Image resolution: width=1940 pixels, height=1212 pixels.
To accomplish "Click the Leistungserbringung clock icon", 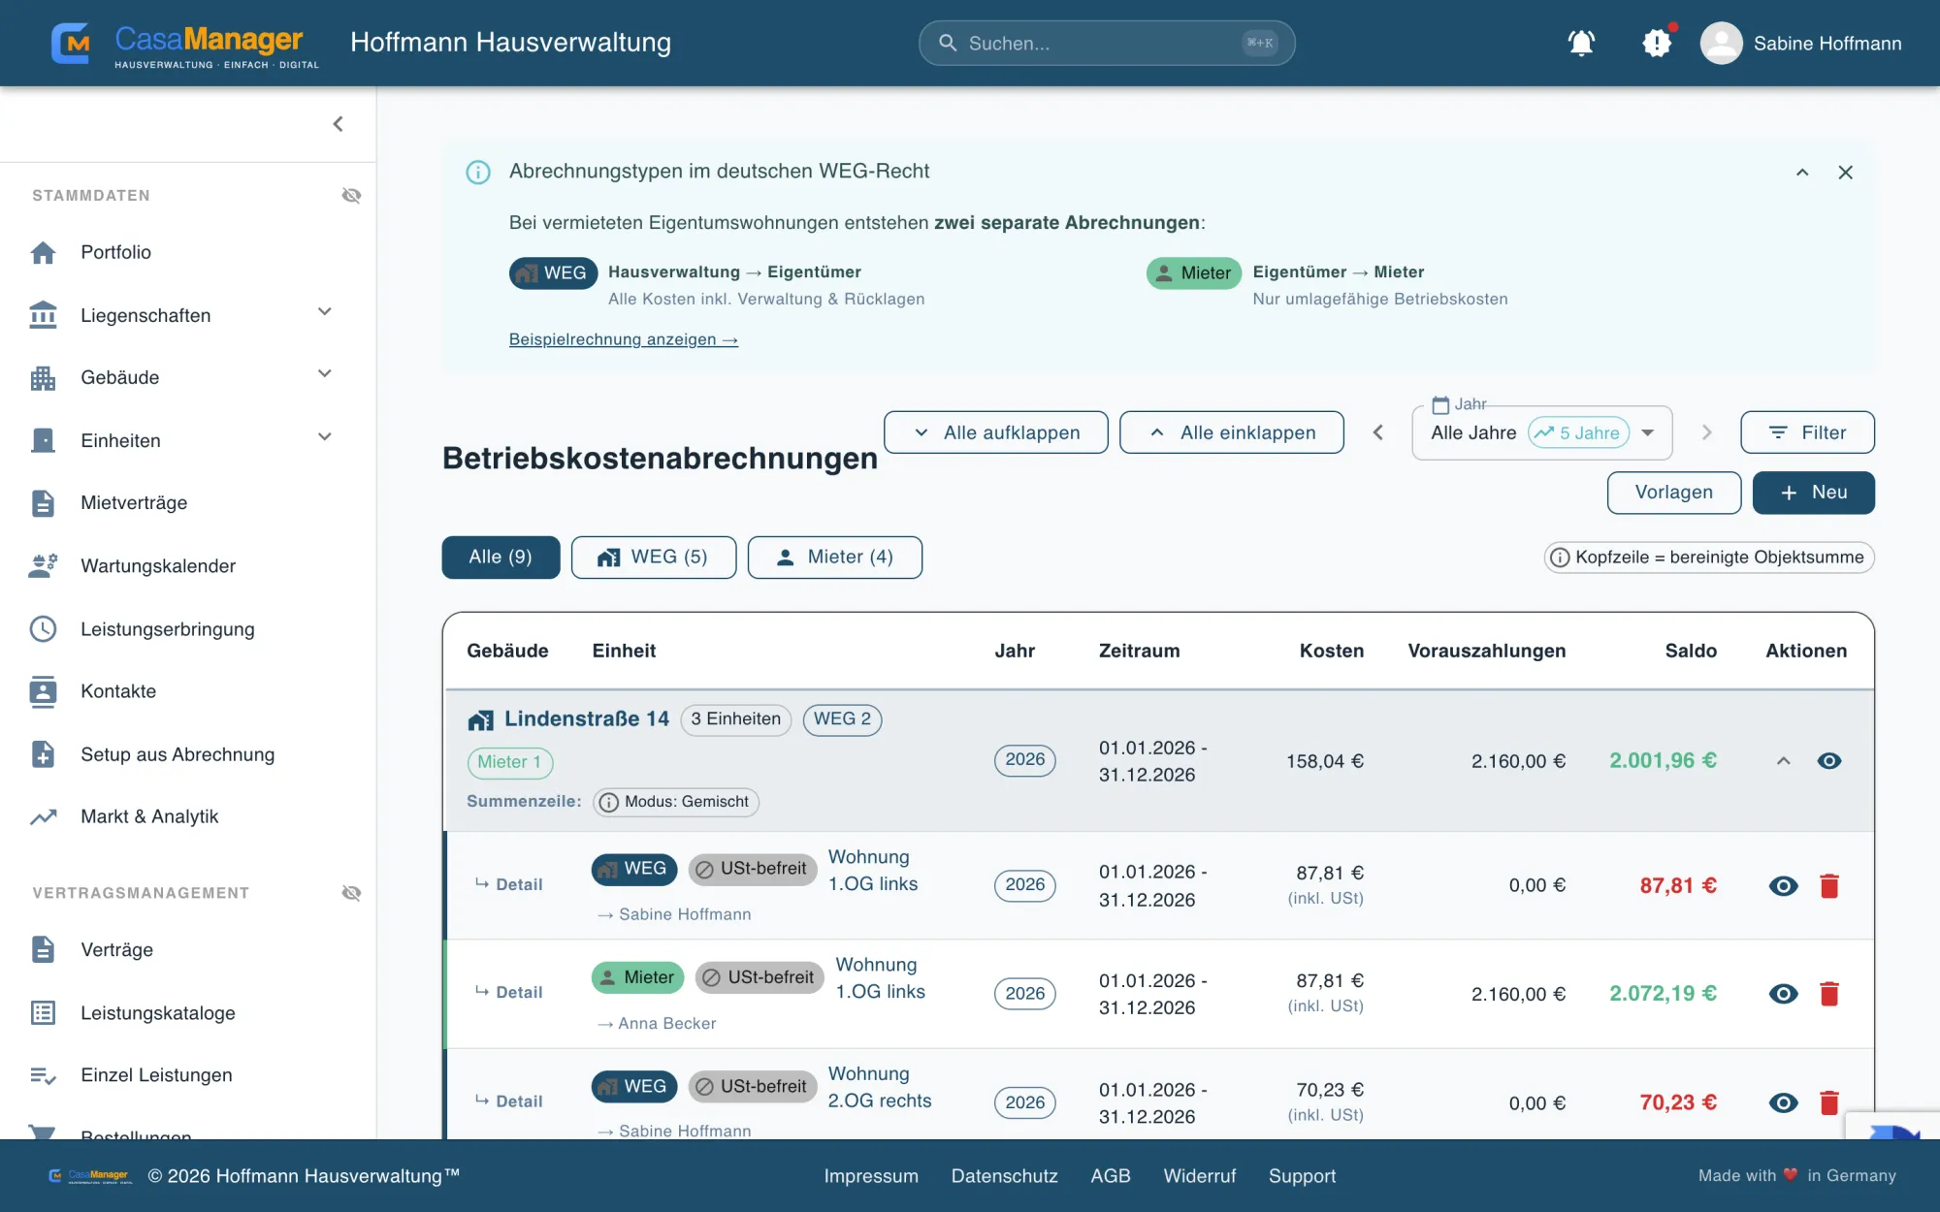I will (43, 628).
